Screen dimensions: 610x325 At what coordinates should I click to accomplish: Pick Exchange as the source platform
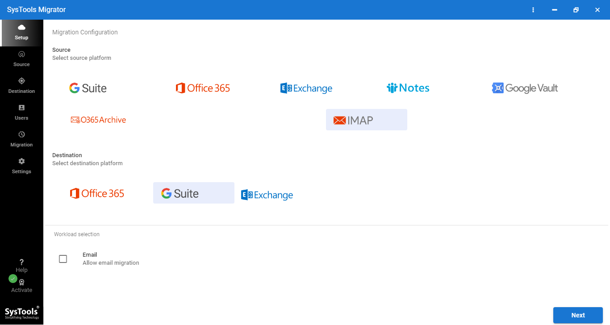[306, 88]
